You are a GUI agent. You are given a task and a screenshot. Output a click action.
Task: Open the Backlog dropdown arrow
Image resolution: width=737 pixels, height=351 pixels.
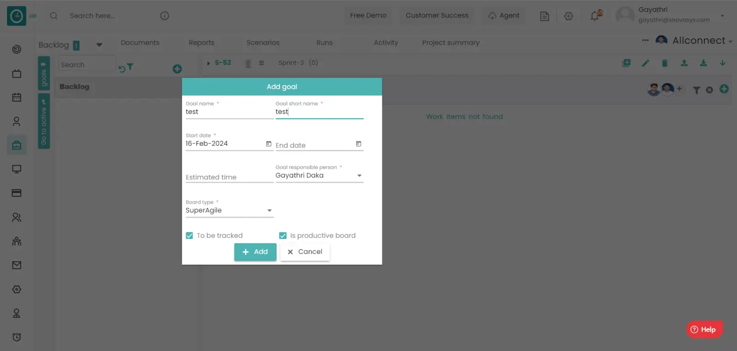99,45
